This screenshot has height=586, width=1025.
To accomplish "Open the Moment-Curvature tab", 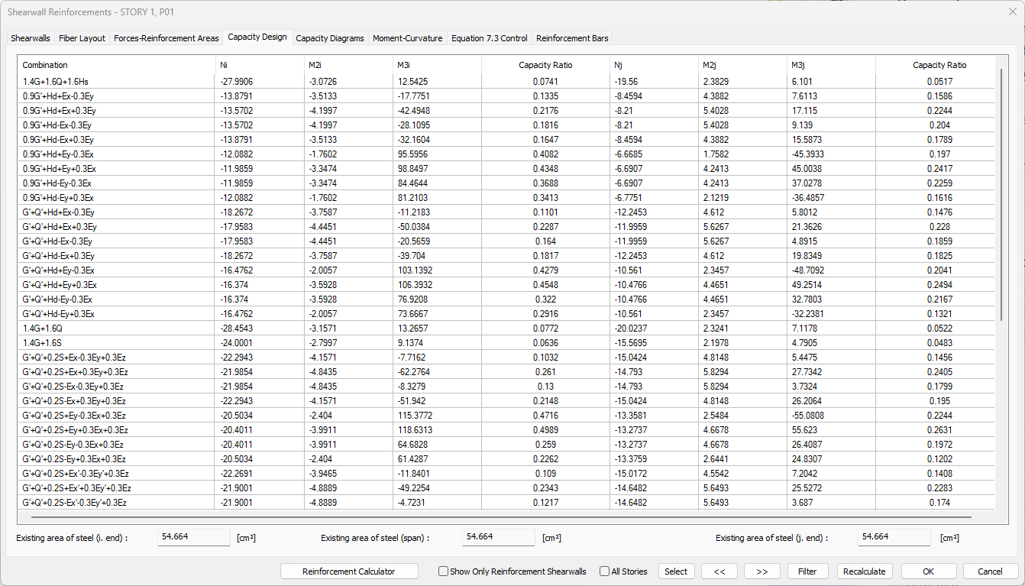I will 407,38.
